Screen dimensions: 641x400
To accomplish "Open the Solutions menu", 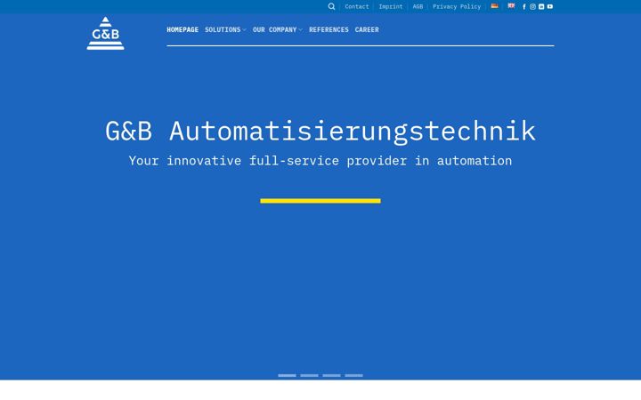I will 223,30.
